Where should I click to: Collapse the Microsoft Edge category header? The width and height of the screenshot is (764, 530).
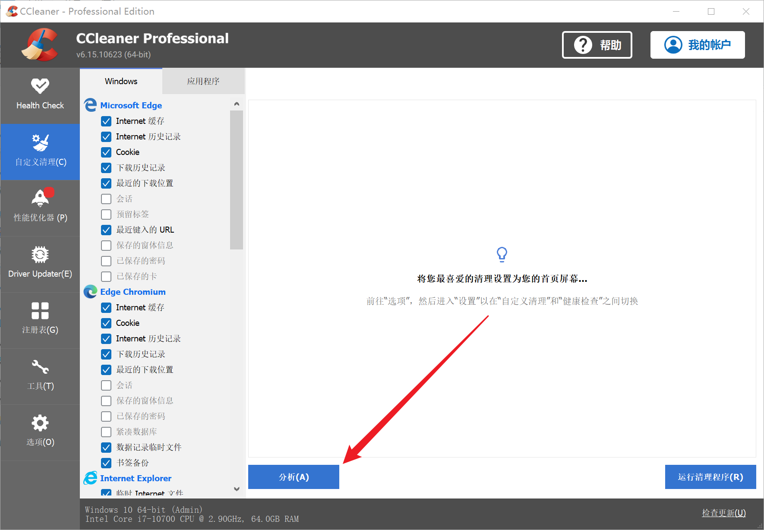tap(131, 105)
